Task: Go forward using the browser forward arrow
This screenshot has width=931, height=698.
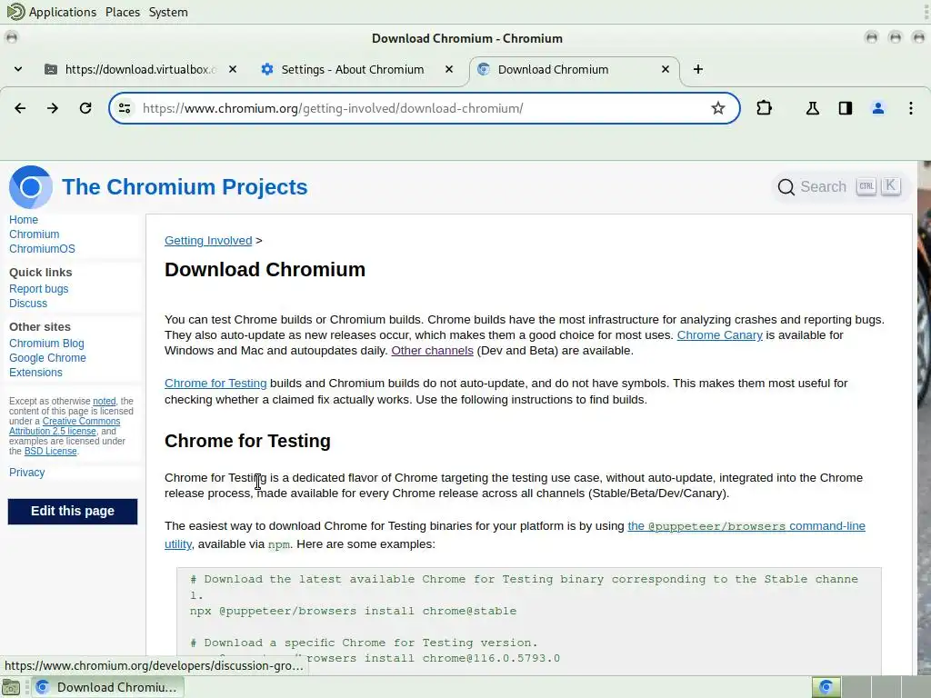Action: click(53, 108)
